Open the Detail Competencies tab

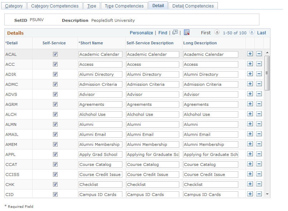[193, 6]
